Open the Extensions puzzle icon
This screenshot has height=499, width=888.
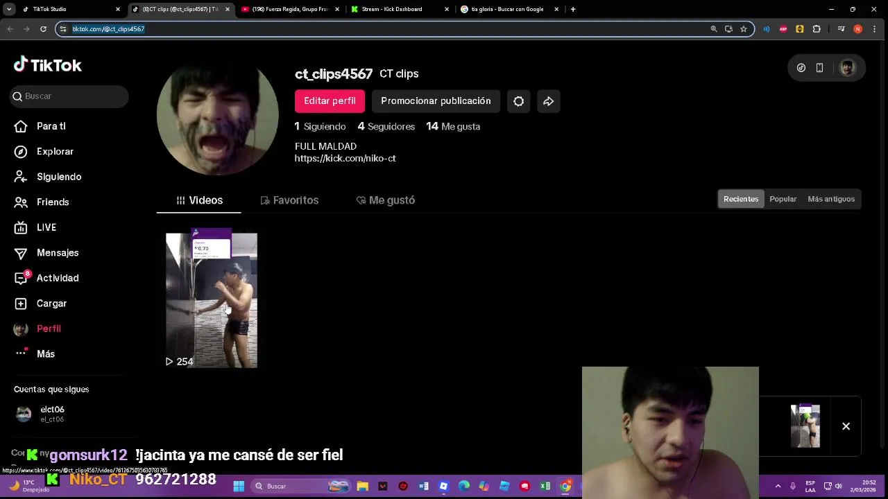[x=817, y=29]
